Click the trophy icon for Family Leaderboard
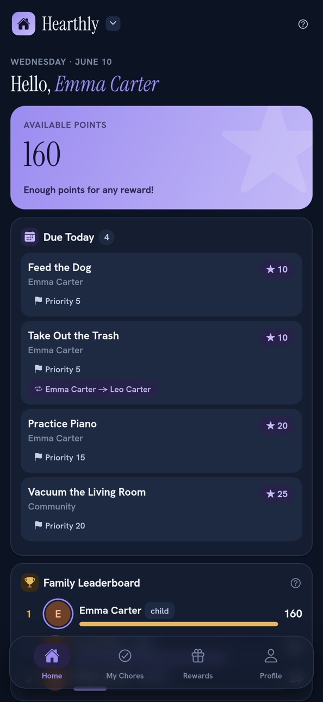This screenshot has width=323, height=702. [30, 583]
